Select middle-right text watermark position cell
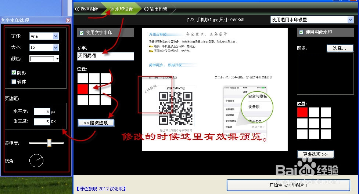Image resolution: width=359 pixels, height=194 pixels. coord(106,89)
